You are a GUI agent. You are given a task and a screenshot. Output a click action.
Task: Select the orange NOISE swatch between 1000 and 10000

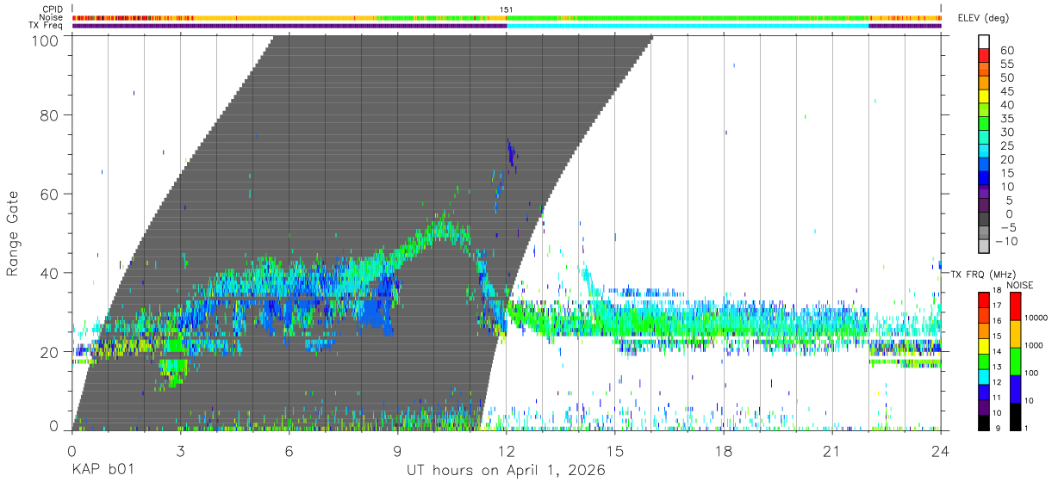click(1017, 333)
